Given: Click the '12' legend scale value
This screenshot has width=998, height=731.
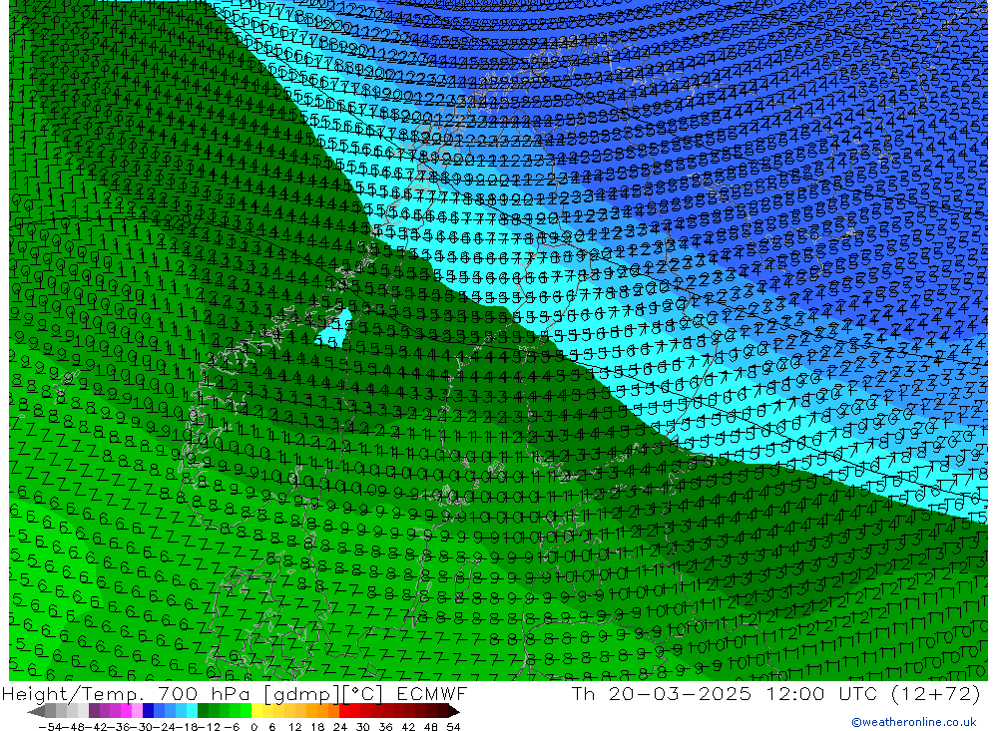Looking at the screenshot, I should point(294,727).
